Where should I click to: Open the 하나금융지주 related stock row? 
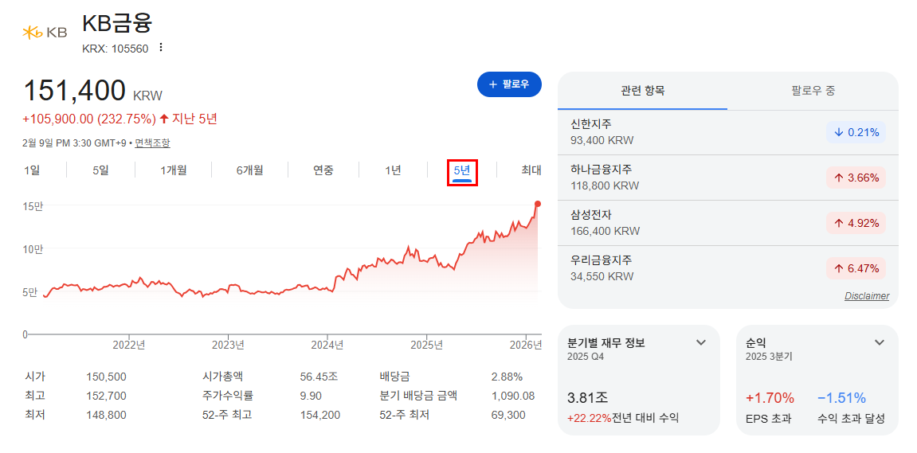point(727,178)
